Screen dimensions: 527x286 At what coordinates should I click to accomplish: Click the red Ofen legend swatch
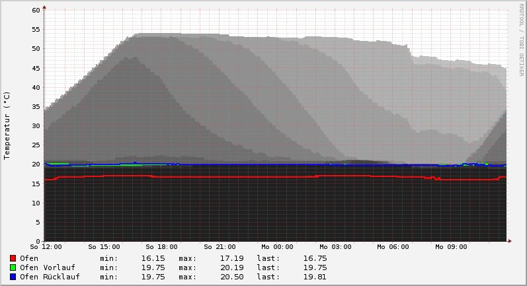click(x=13, y=258)
